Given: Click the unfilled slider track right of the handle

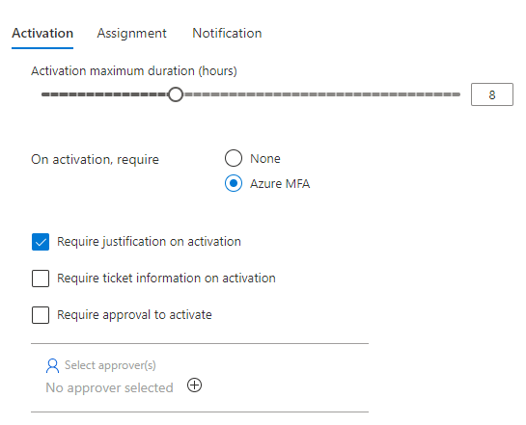Looking at the screenshot, I should [x=321, y=94].
